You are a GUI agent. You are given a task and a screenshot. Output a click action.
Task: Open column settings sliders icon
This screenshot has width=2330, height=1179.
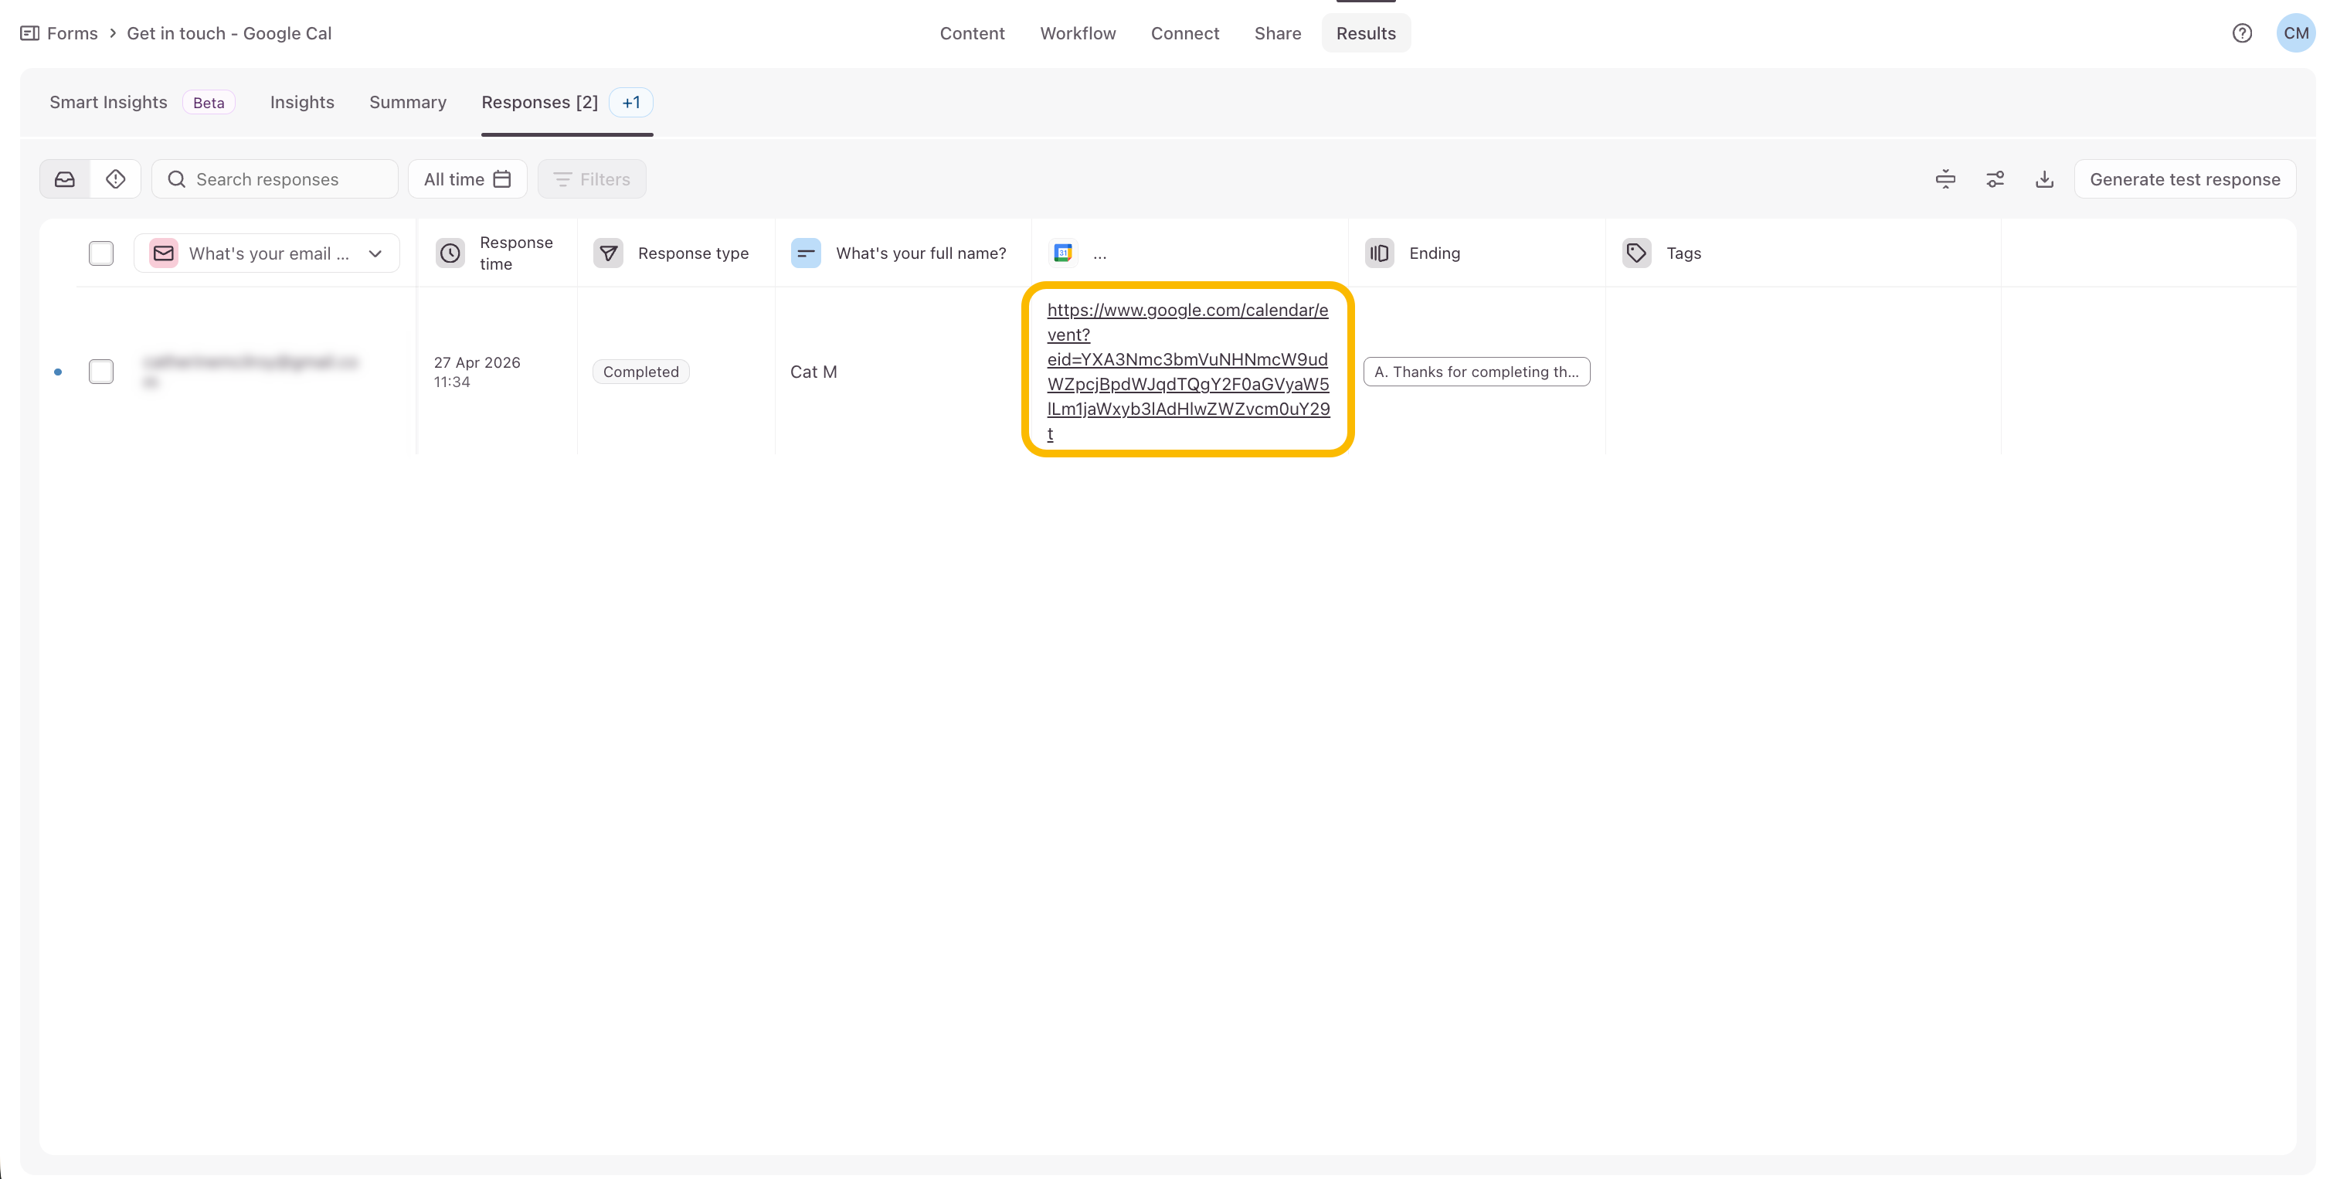click(x=1995, y=179)
